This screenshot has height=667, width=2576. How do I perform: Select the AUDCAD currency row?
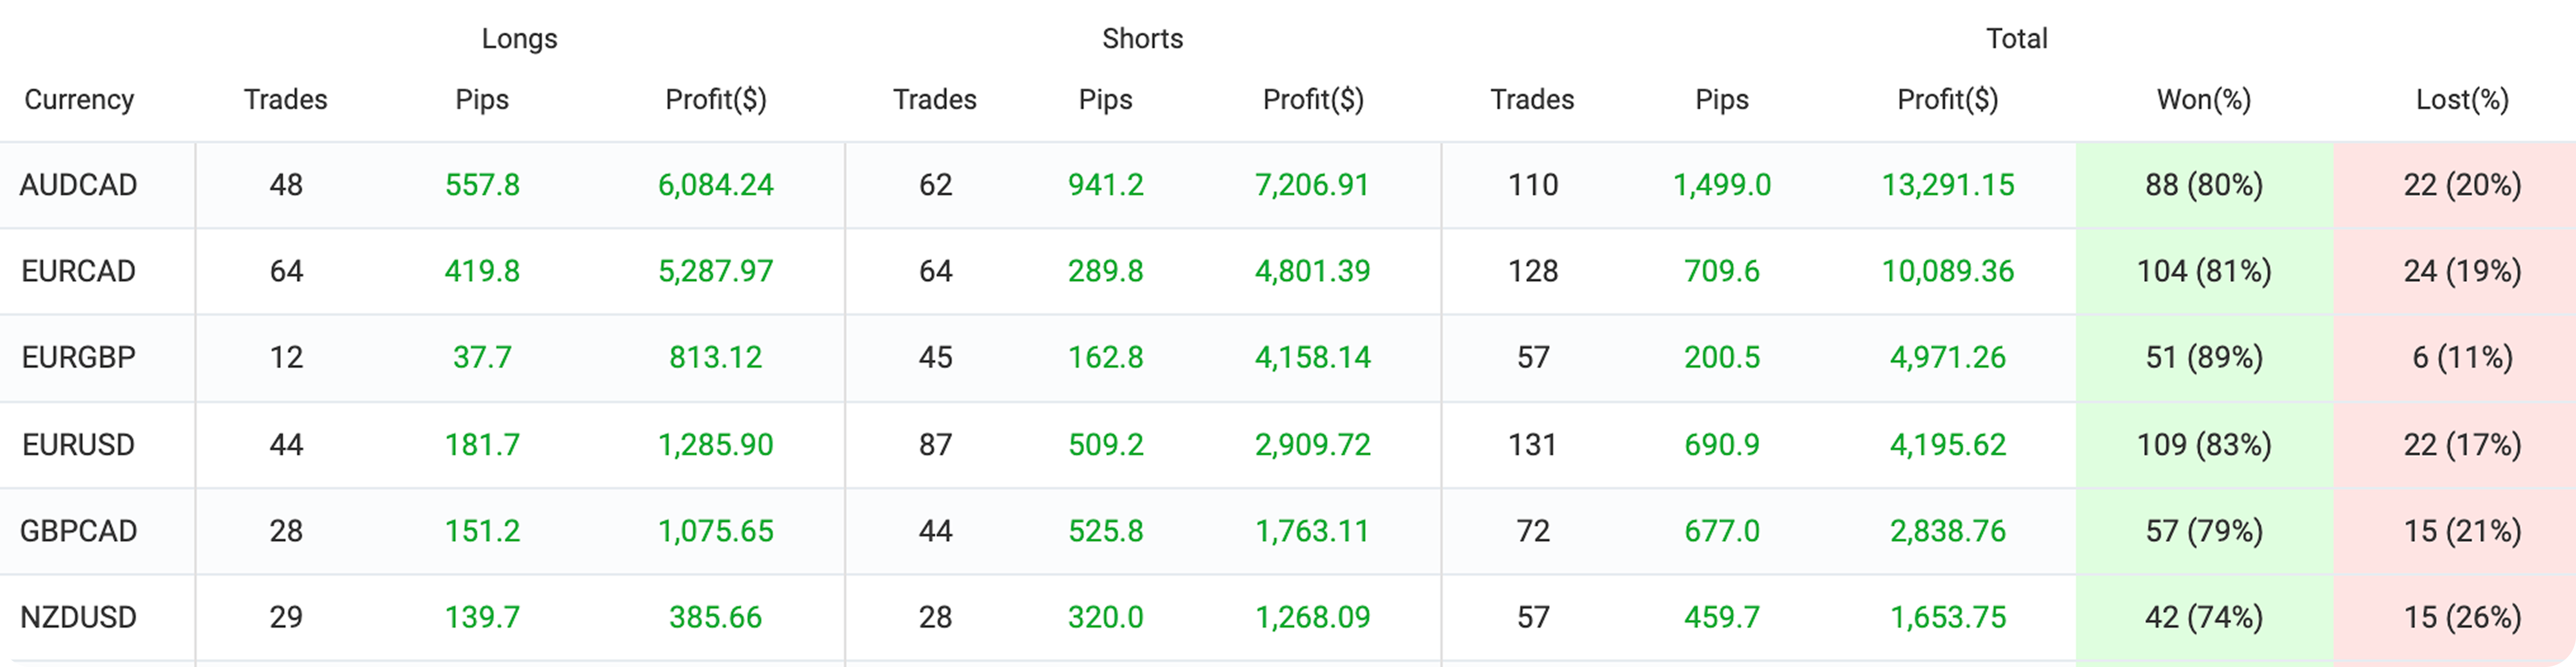click(x=1288, y=185)
